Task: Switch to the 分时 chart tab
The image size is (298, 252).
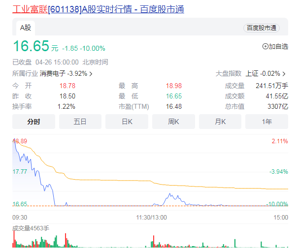Action: [33, 122]
